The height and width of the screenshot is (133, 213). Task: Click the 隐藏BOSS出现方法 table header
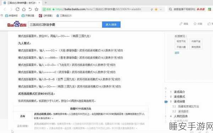tap(81, 109)
